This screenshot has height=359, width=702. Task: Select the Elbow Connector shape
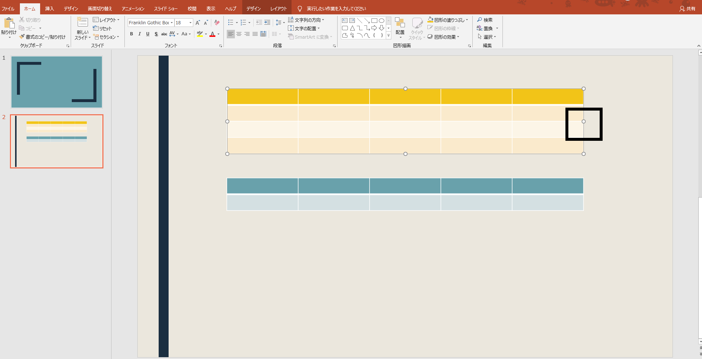click(360, 28)
